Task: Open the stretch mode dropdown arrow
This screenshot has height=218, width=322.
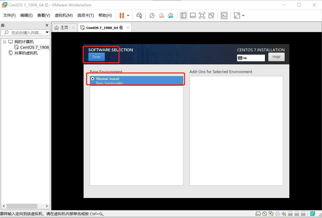Action: click(x=243, y=16)
